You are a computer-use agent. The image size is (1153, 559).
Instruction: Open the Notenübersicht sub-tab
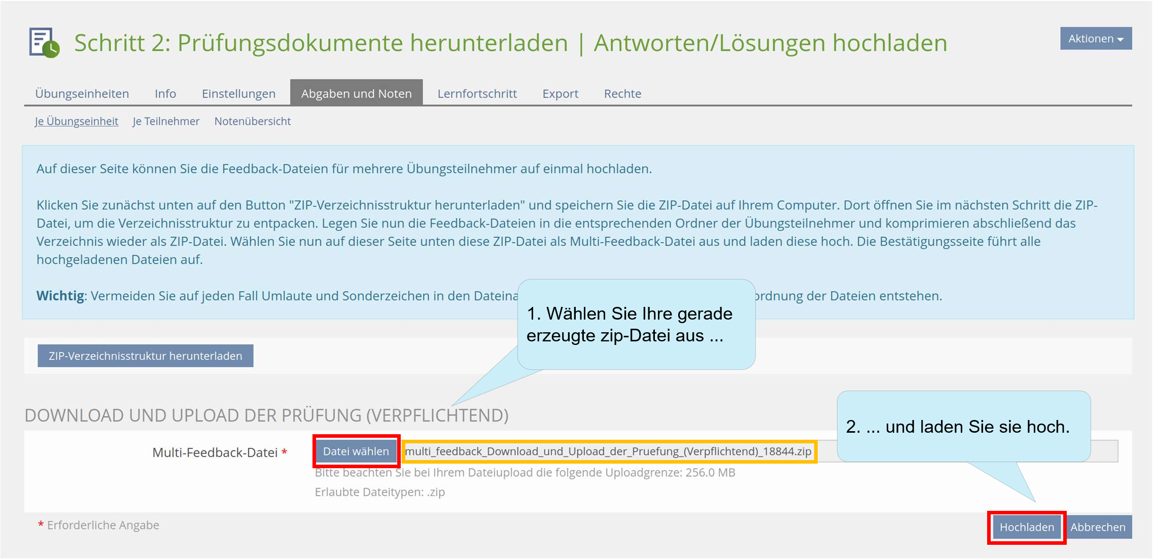tap(252, 121)
